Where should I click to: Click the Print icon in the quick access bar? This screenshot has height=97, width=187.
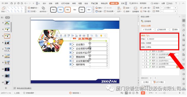pos(18,3)
